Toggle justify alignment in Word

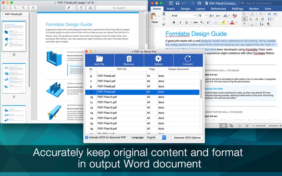(262, 19)
